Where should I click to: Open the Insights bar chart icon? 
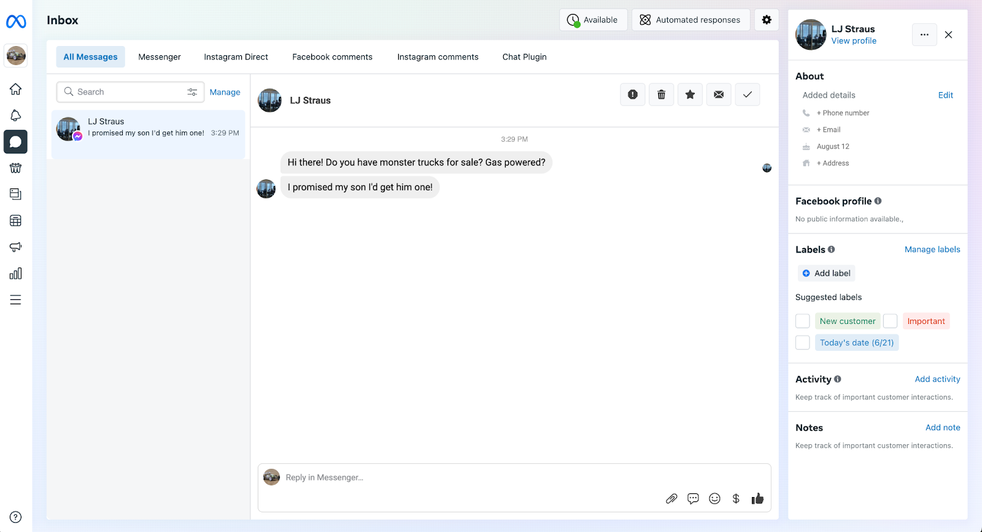16,274
